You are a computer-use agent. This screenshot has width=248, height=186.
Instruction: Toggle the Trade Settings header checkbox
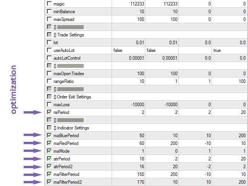click(x=49, y=34)
